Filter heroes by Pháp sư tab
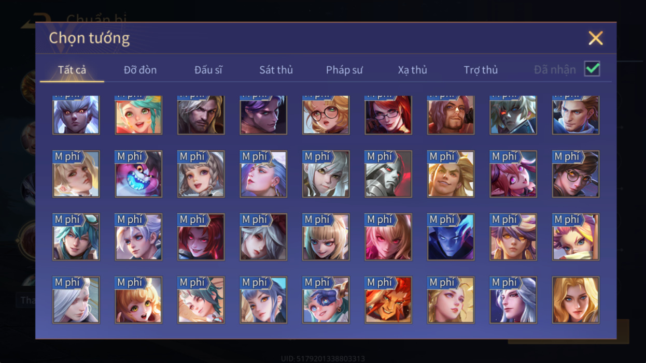The width and height of the screenshot is (646, 363). [344, 70]
